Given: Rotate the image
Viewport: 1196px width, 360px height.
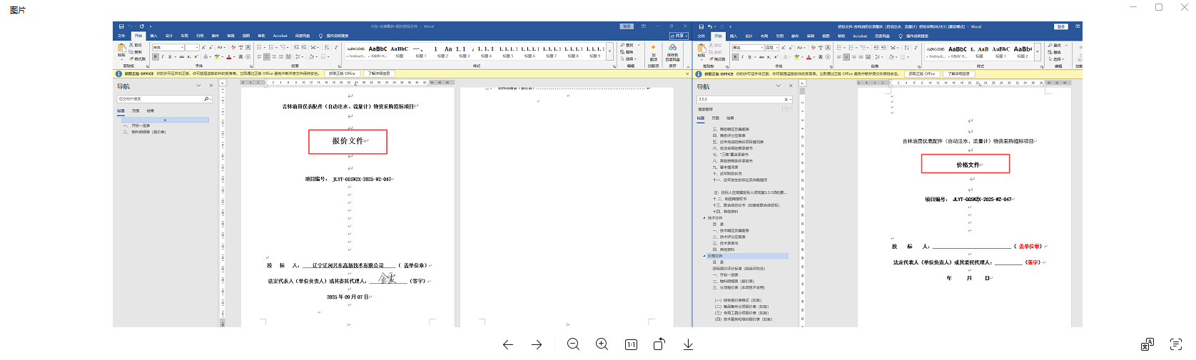Looking at the screenshot, I should click(659, 344).
